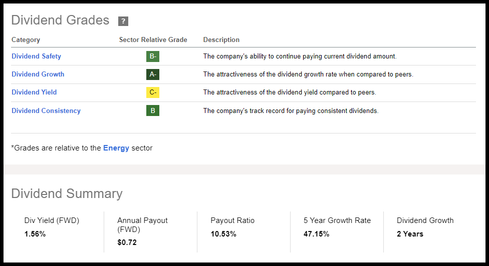Viewport: 489px width, 266px height.
Task: Select the Dividend Growth 2 Years value
Action: tap(410, 234)
